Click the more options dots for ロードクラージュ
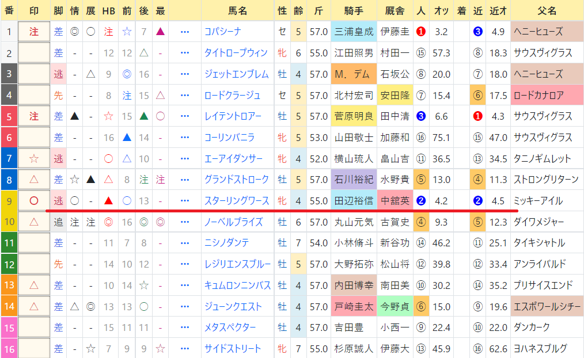Screen dimensions: 584x358 click(185, 96)
